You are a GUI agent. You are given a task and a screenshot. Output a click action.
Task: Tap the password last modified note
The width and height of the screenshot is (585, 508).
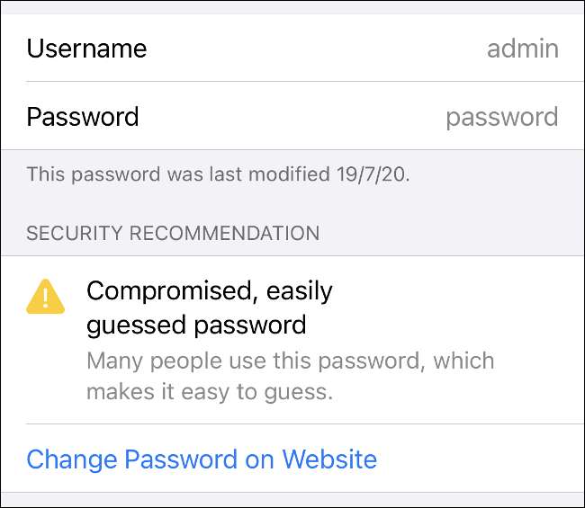218,174
